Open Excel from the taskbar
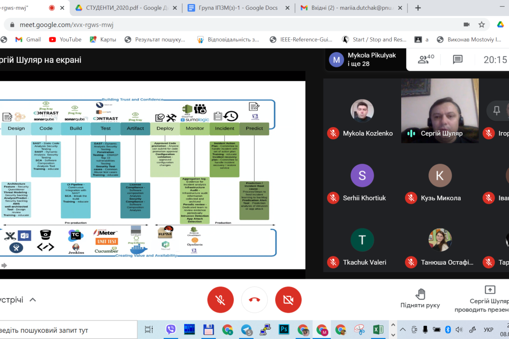This screenshot has height=339, width=509. click(378, 330)
